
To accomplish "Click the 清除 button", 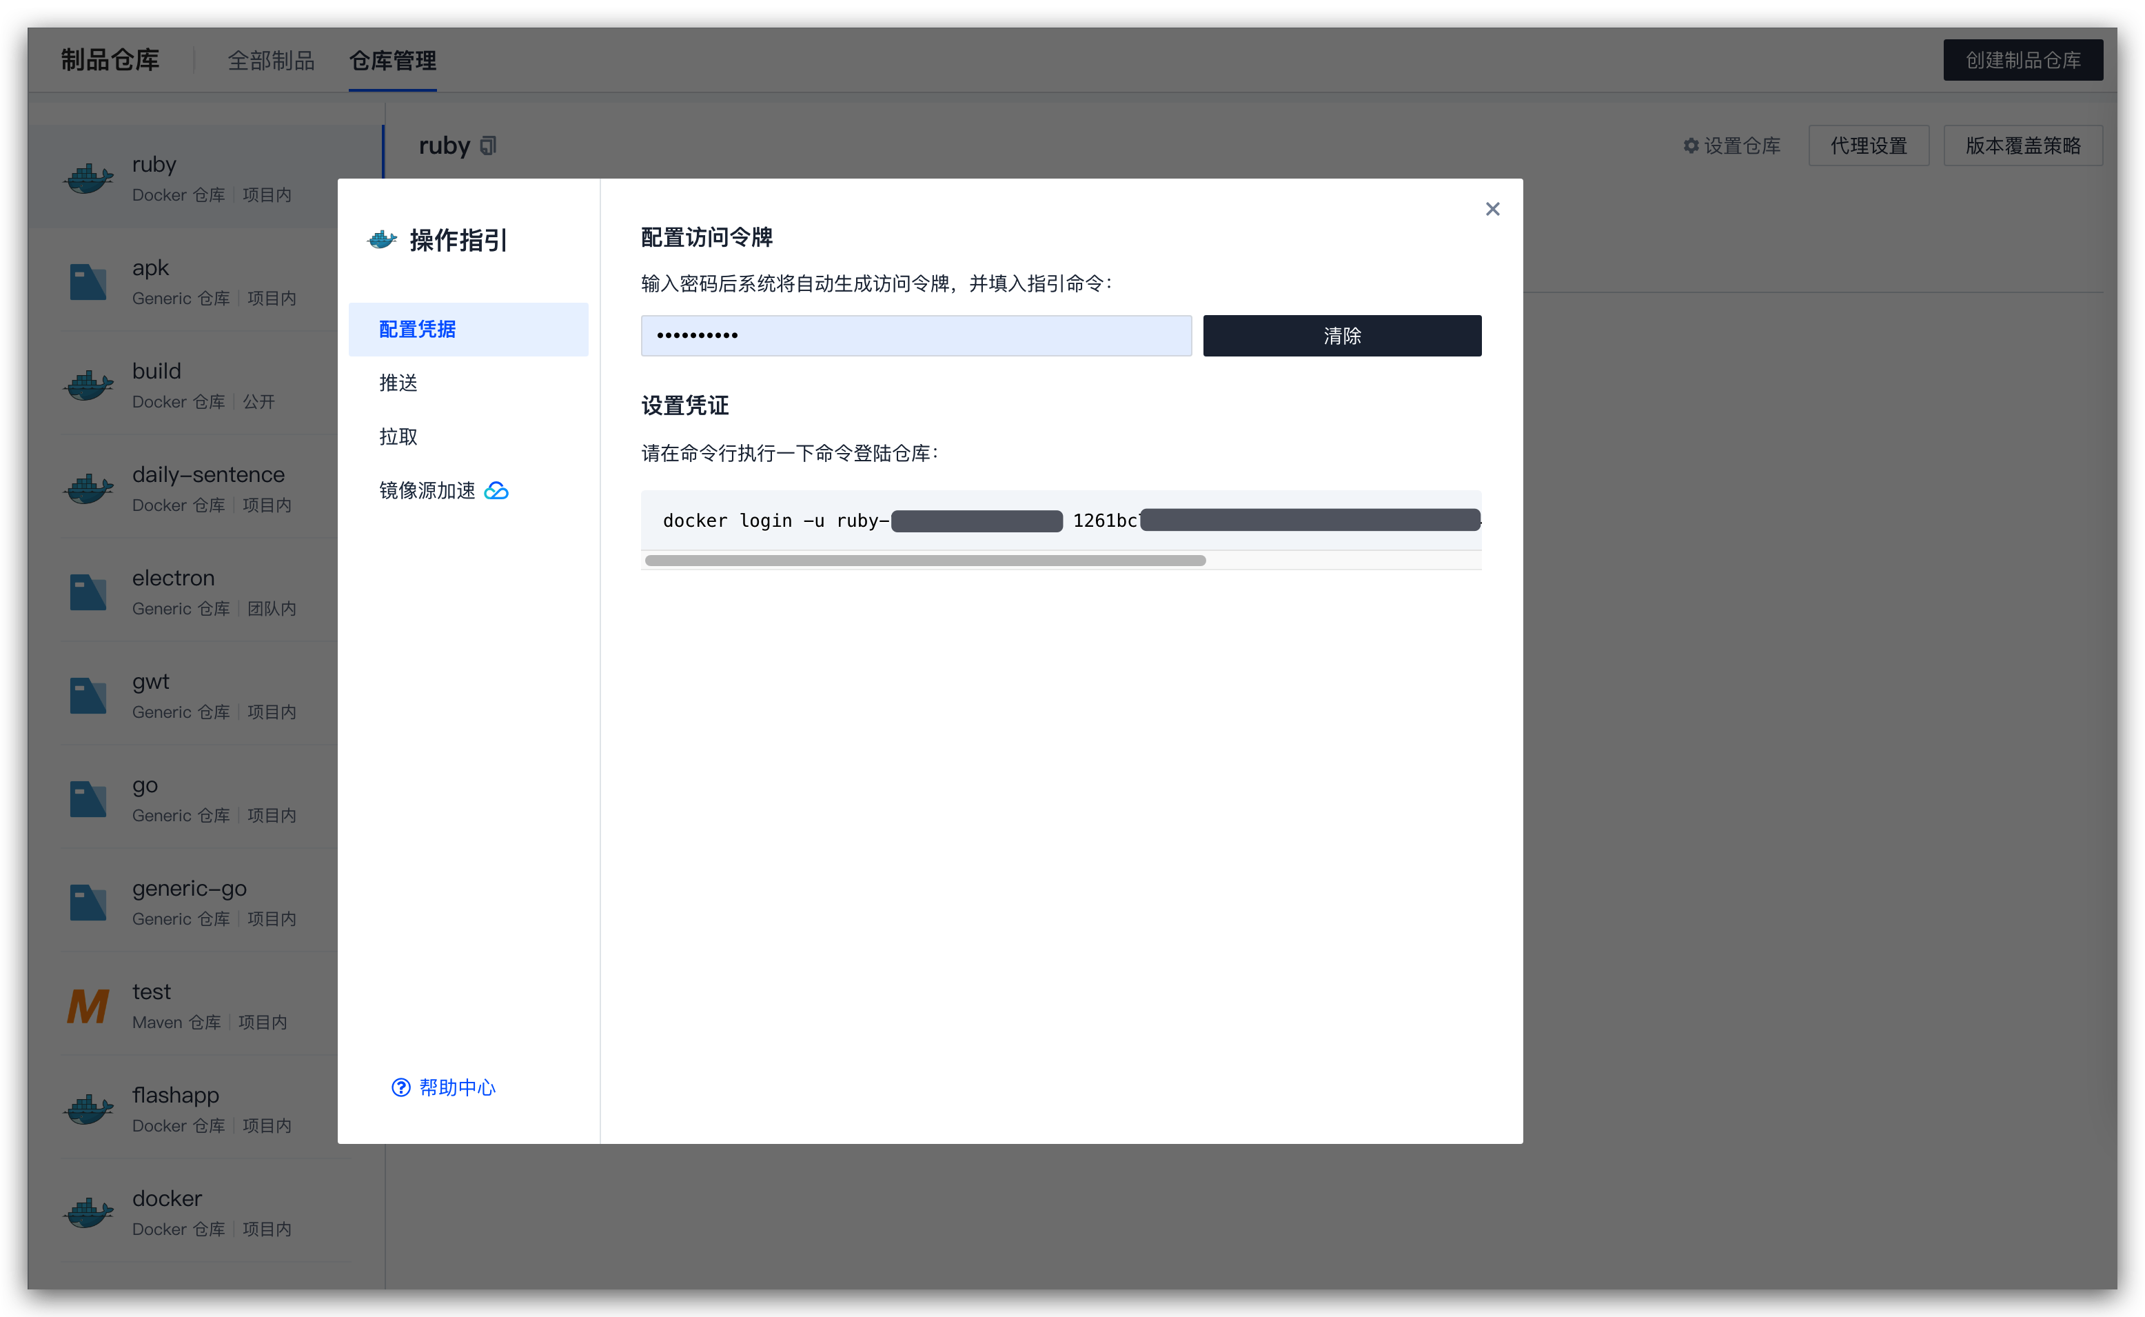I will point(1341,335).
